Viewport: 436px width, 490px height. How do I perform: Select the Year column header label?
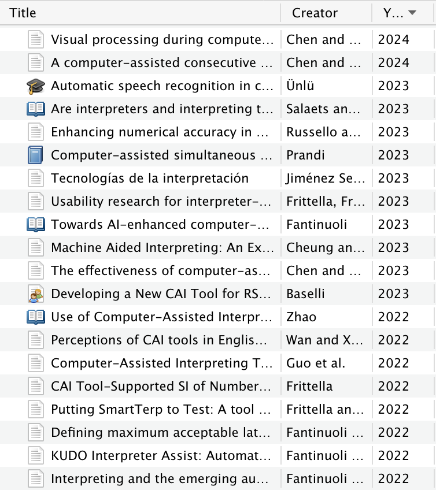393,13
